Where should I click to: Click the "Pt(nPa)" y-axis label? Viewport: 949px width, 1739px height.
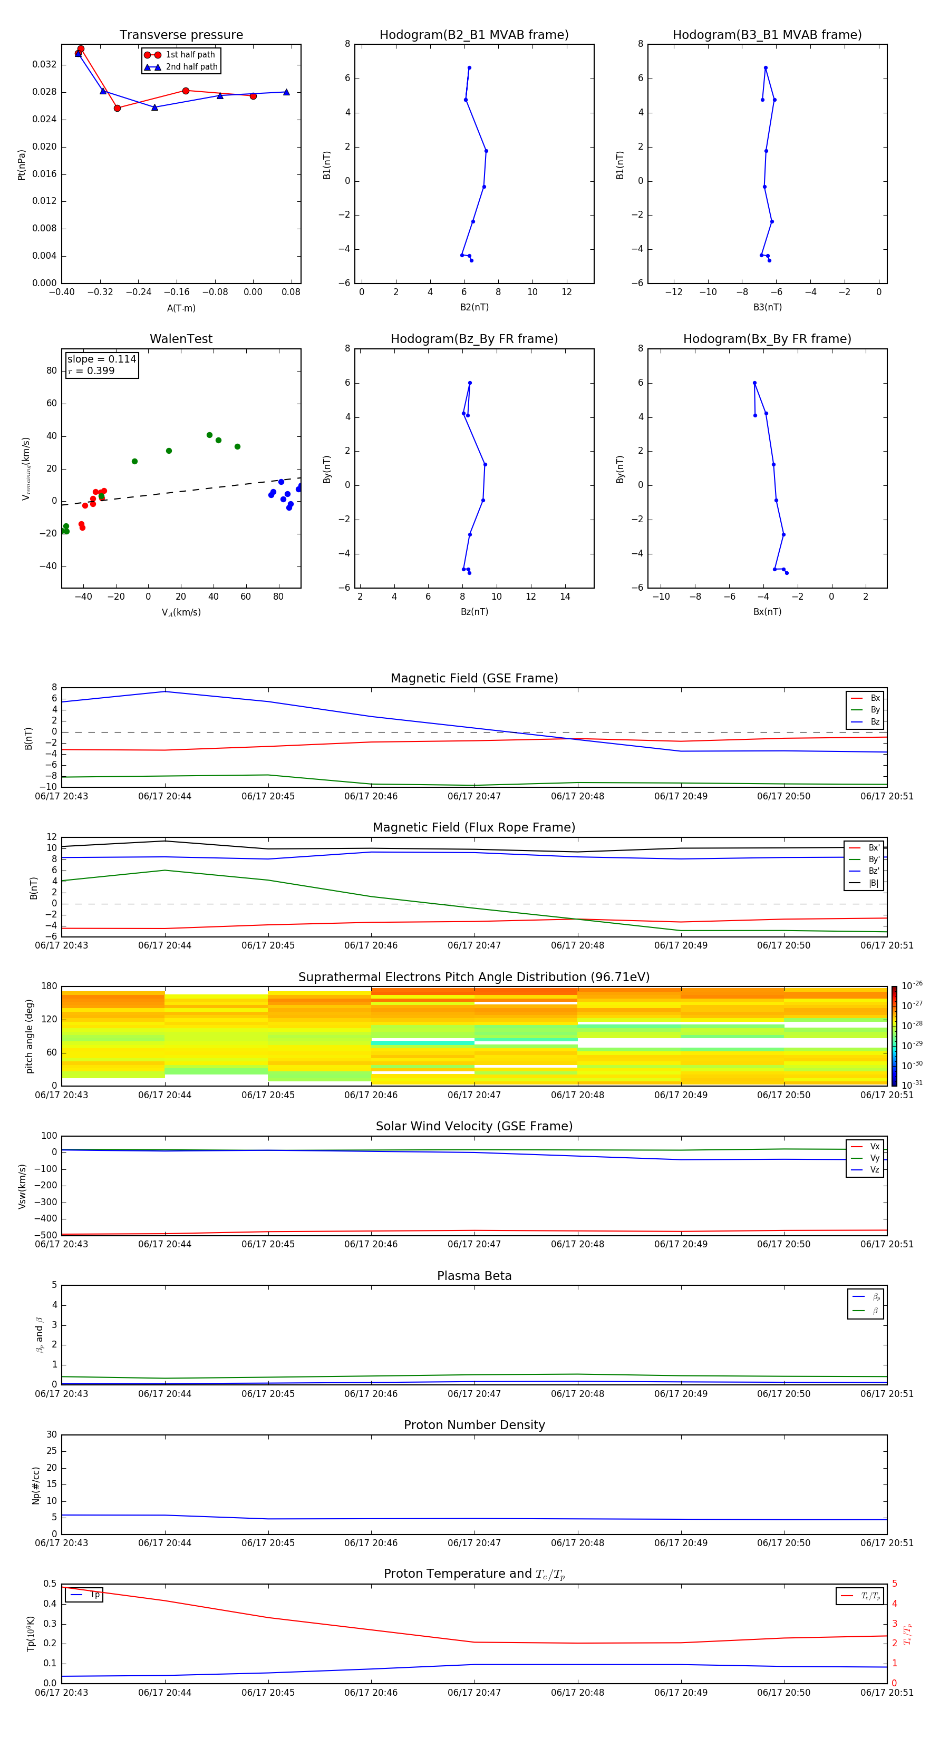22,164
